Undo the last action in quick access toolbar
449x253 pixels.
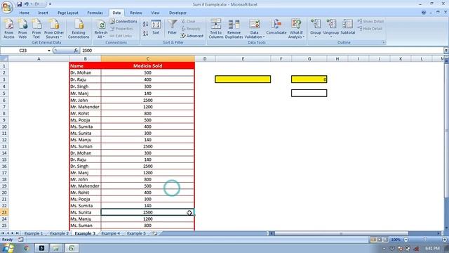pyautogui.click(x=27, y=4)
